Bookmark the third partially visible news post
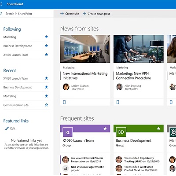 [x=171, y=102]
